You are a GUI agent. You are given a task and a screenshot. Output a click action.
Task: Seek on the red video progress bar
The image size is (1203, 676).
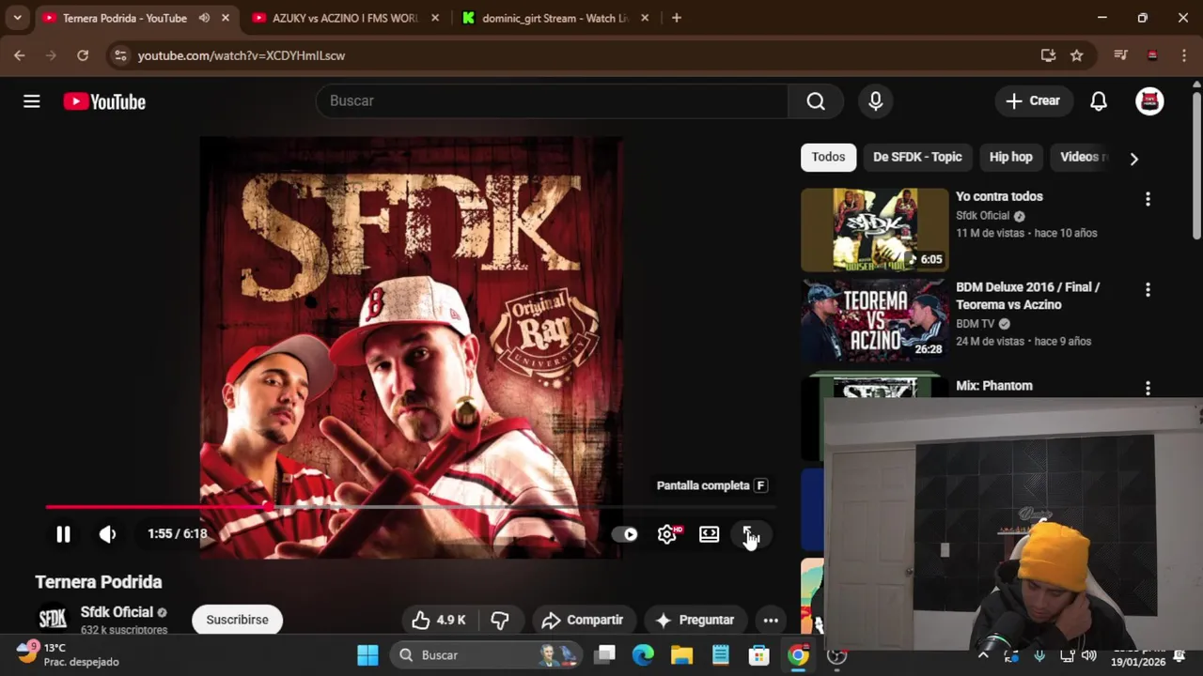click(x=410, y=507)
